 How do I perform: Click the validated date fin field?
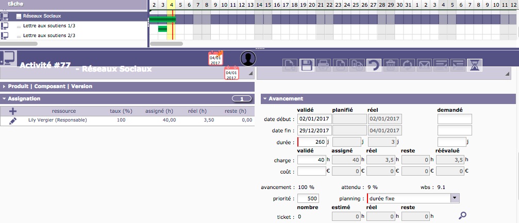[x=313, y=131]
